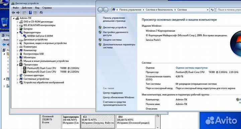Click Панель управления breadcrumb in address bar
The width and height of the screenshot is (241, 129).
pyautogui.click(x=130, y=10)
